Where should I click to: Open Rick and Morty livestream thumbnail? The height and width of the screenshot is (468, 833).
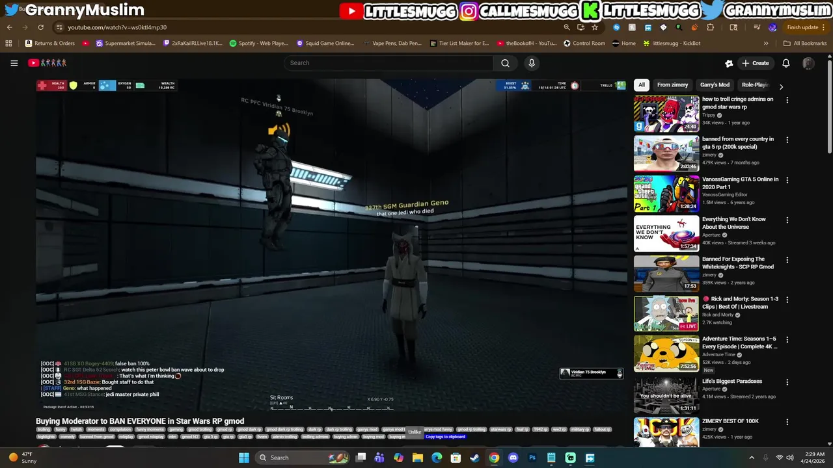pyautogui.click(x=666, y=313)
